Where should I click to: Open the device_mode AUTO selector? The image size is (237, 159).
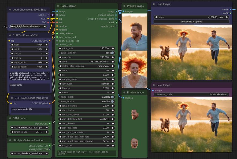(29, 132)
